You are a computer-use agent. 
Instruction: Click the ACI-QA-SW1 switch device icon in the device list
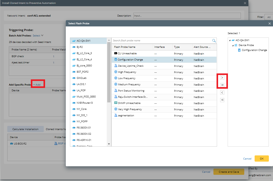tap(74, 41)
